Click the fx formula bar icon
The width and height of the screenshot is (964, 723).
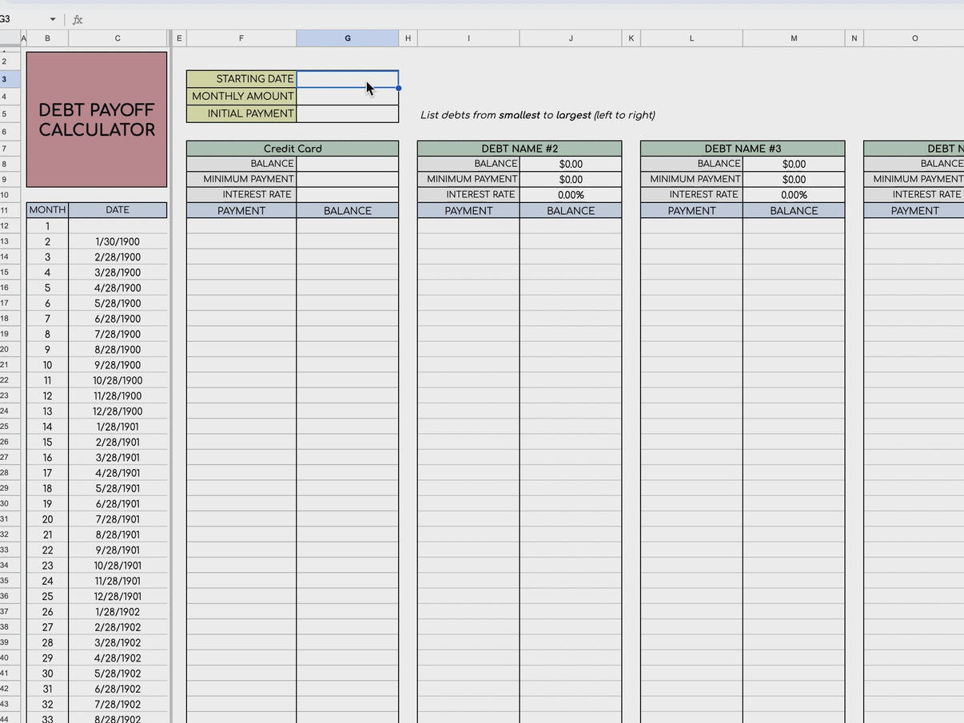(x=77, y=19)
